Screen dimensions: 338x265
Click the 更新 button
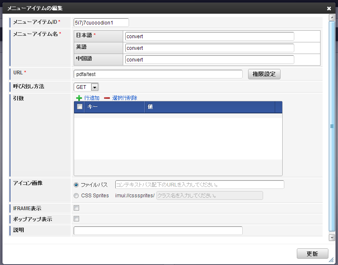[312, 254]
